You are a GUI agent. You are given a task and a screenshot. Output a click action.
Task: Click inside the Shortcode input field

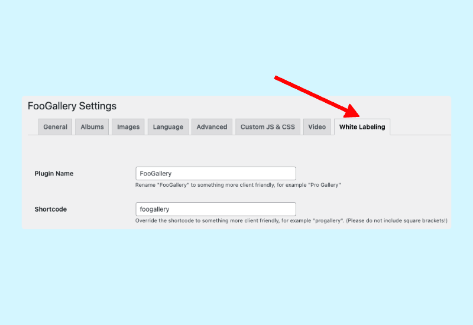click(x=215, y=209)
